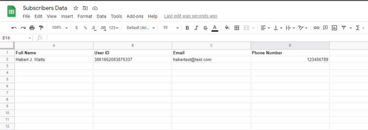
Task: Click the Merge cells icon
Action: (x=246, y=28)
